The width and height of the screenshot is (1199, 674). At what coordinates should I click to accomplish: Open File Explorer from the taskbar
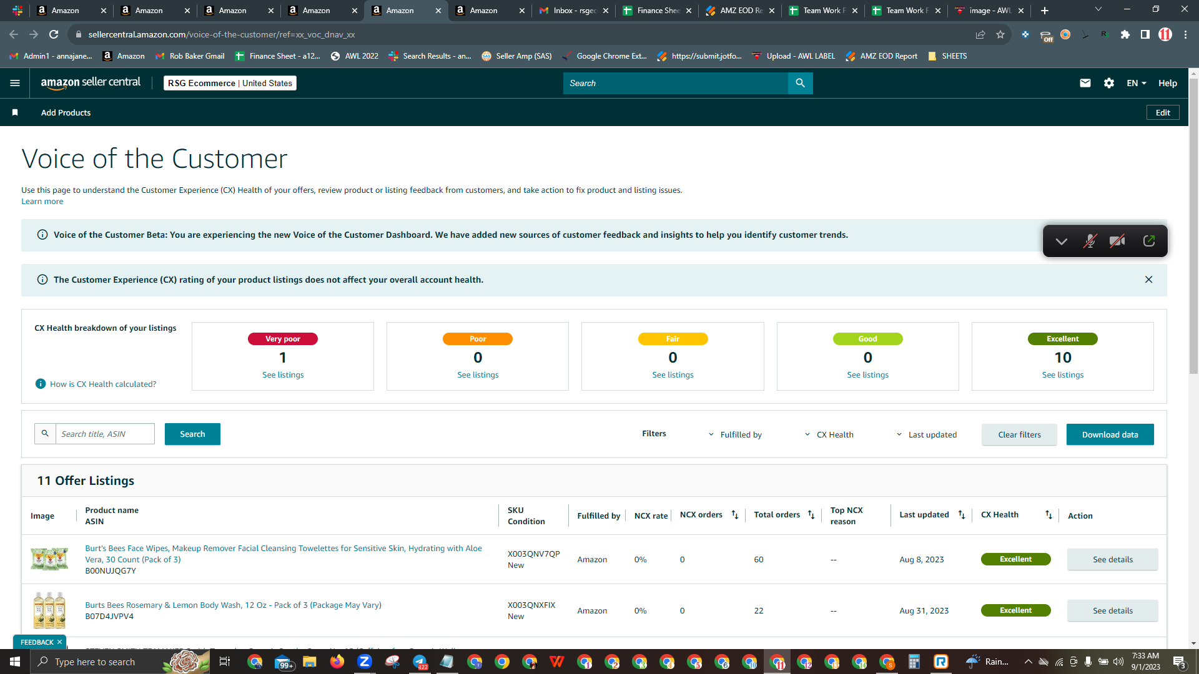(x=310, y=662)
